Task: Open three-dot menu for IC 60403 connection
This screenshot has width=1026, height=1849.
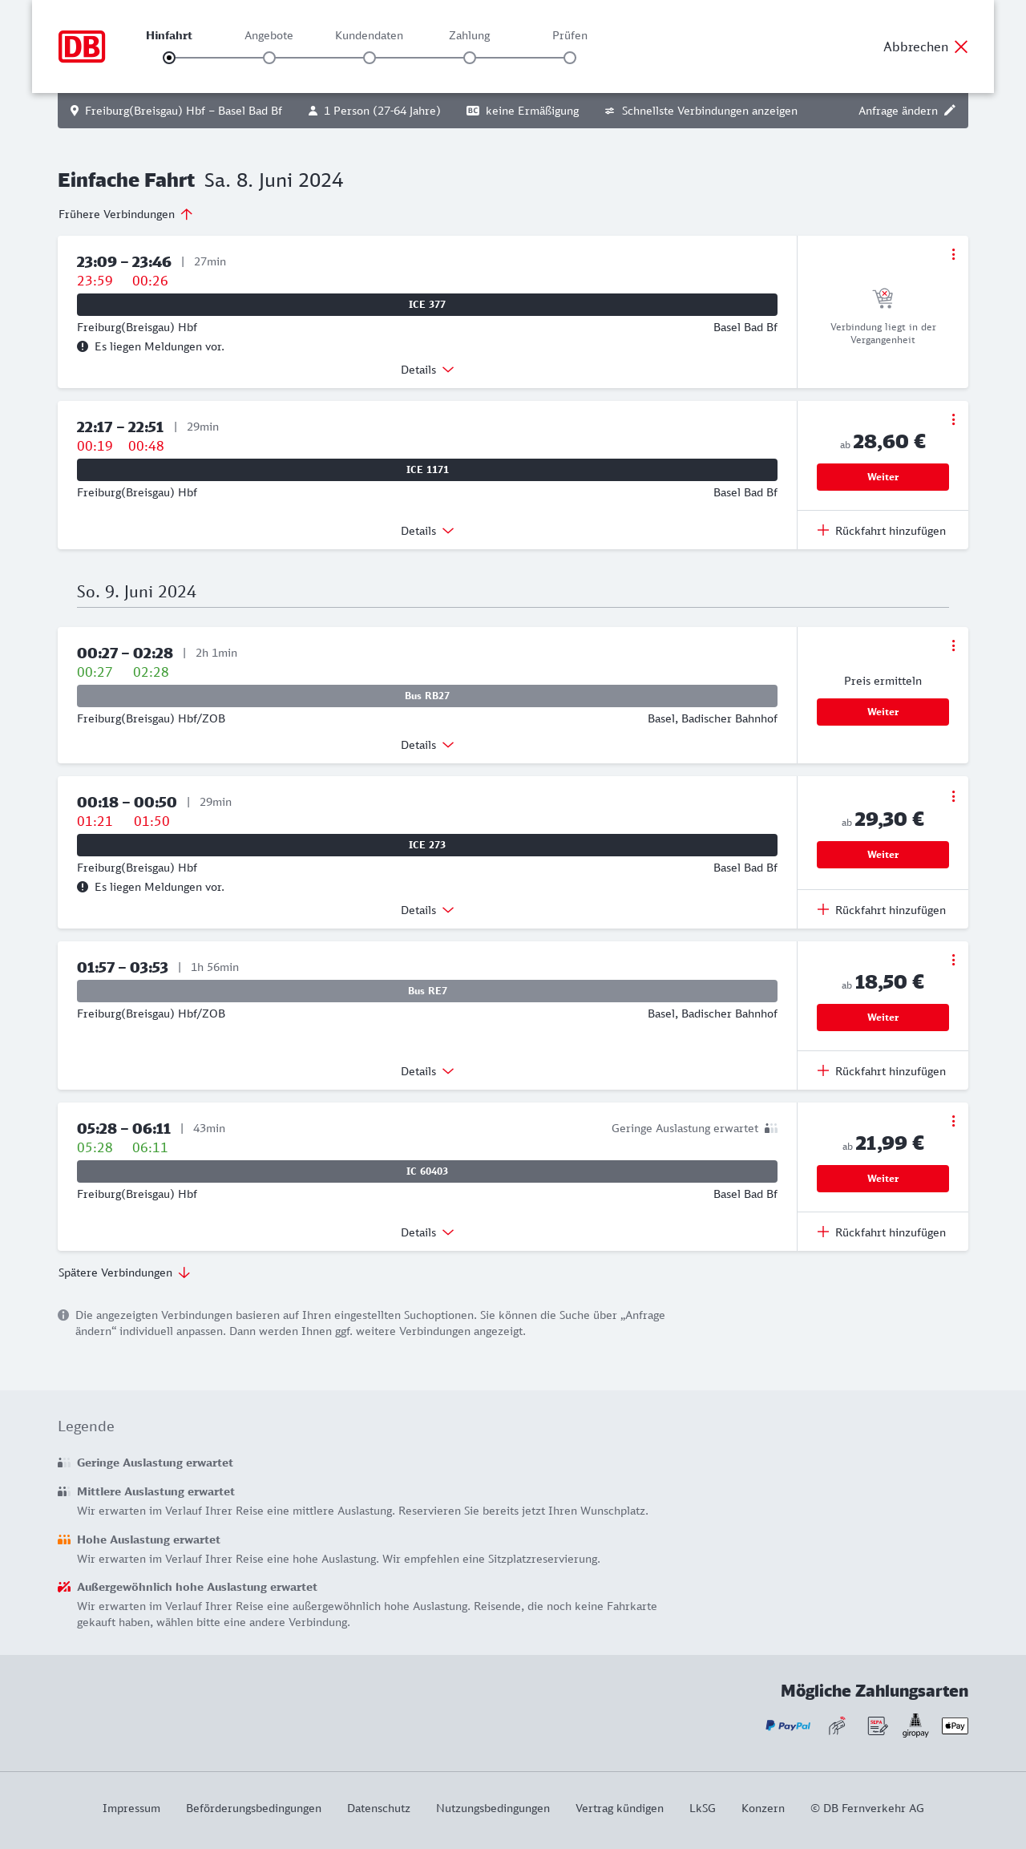Action: coord(953,1121)
